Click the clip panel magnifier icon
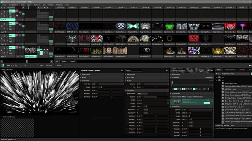 pyautogui.click(x=209, y=70)
